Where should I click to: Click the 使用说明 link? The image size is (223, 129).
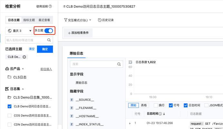[42, 6]
